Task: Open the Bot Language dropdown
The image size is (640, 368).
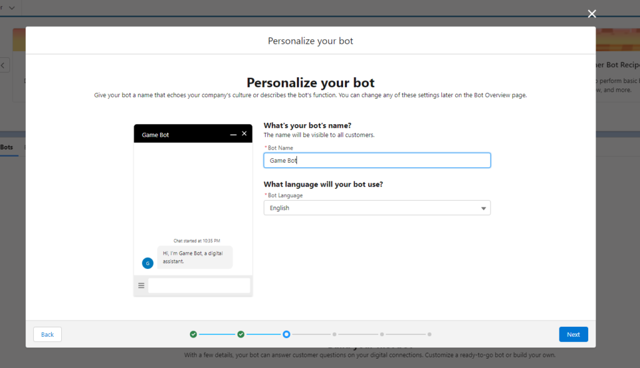Action: point(485,207)
